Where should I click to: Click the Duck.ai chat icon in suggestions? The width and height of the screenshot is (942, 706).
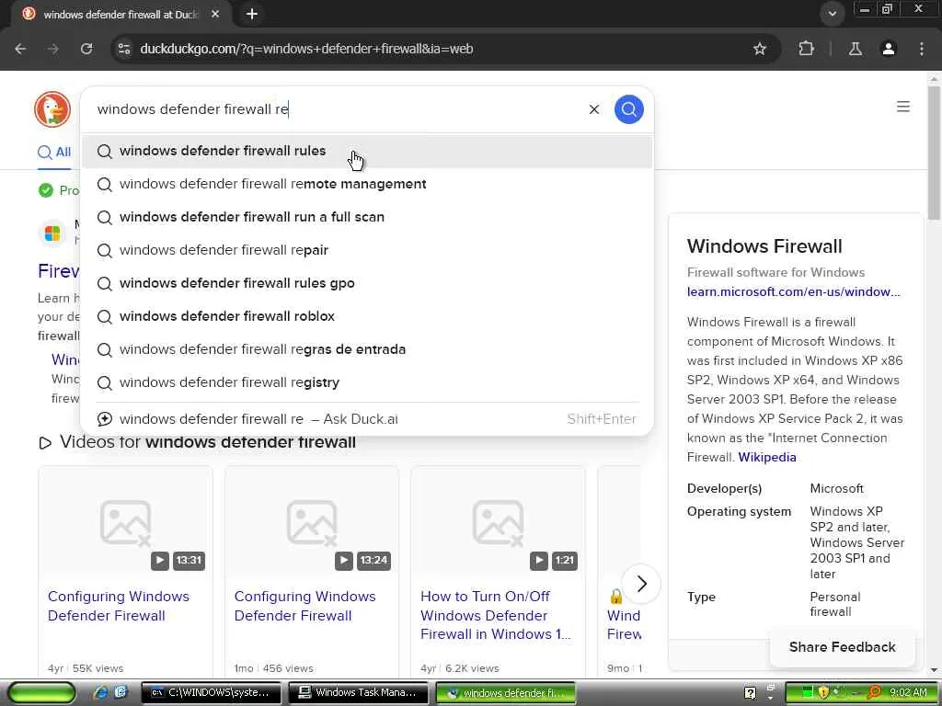(x=105, y=419)
